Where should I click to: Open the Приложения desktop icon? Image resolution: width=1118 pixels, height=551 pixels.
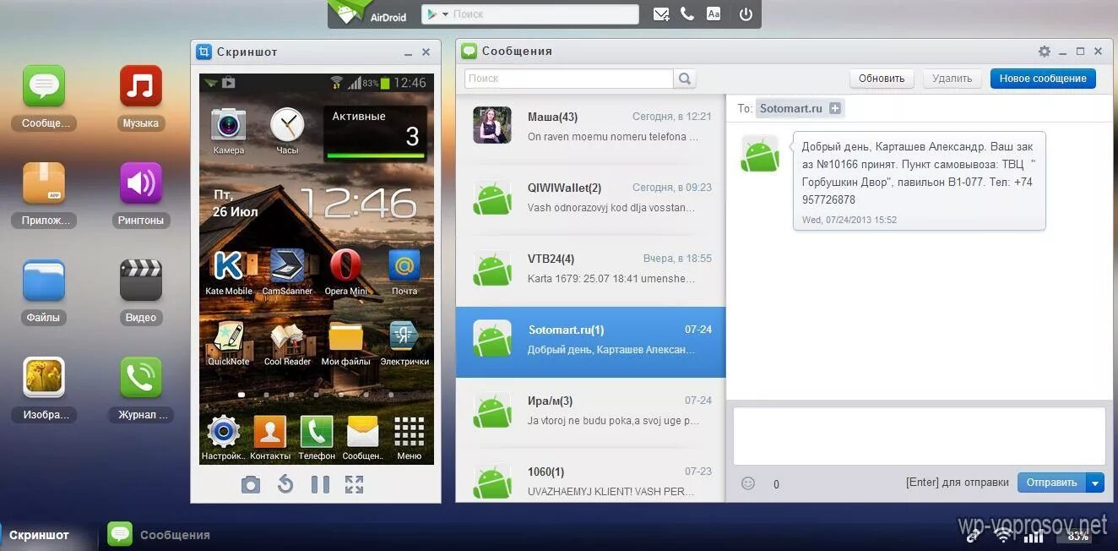(x=44, y=183)
